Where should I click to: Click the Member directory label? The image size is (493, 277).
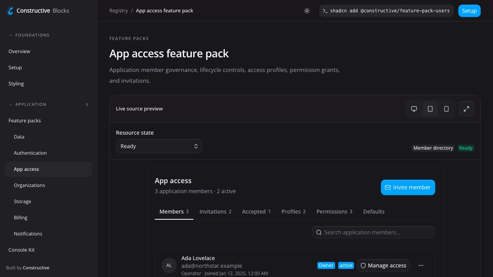433,148
